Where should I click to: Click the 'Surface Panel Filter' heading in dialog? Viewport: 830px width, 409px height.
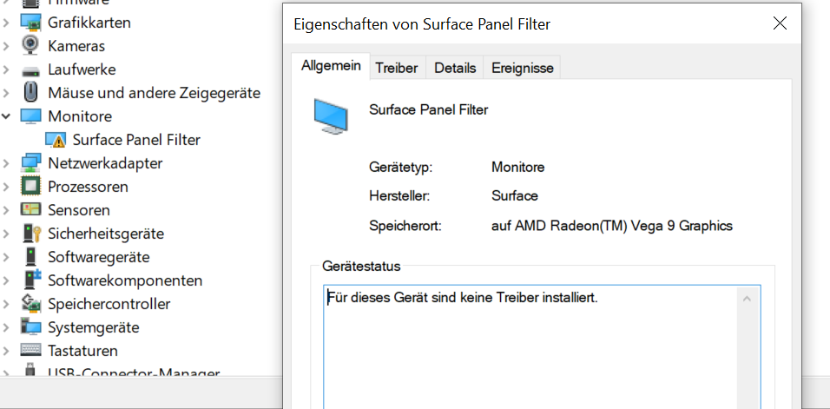click(x=428, y=109)
